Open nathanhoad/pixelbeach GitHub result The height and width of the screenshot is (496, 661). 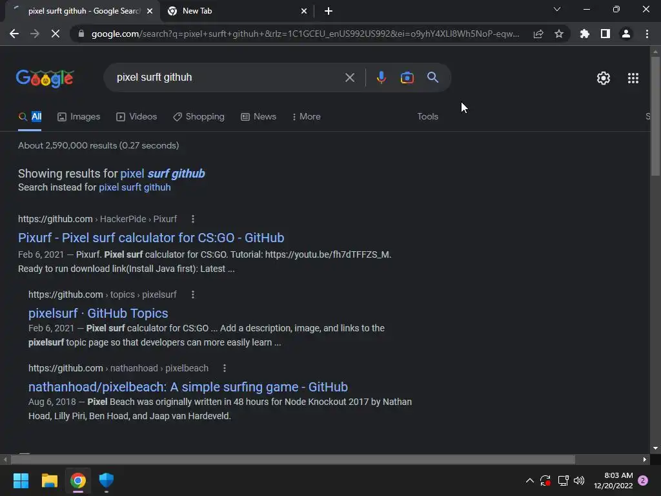(x=188, y=387)
